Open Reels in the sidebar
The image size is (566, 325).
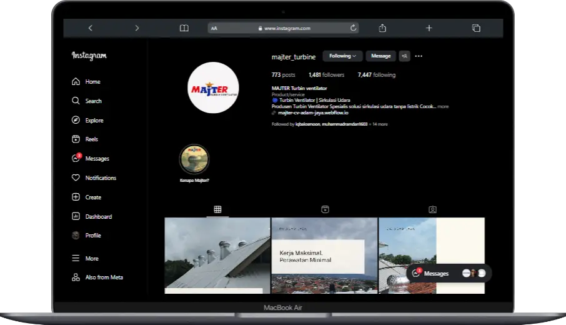pos(85,139)
